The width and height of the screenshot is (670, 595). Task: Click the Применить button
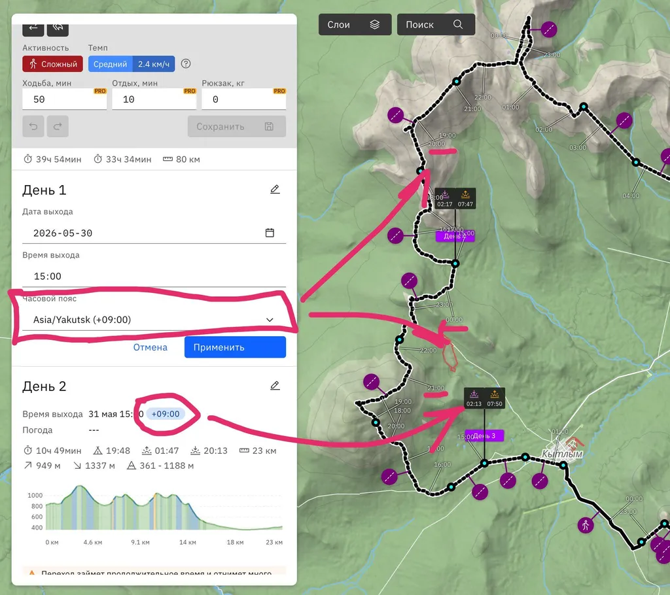[235, 347]
